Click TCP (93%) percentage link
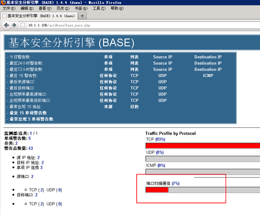 tap(160, 139)
